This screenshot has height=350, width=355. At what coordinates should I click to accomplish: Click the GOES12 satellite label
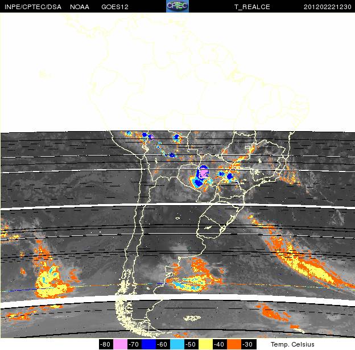115,7
